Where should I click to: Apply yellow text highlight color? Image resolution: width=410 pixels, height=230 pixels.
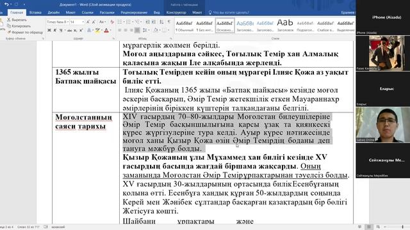click(x=97, y=30)
